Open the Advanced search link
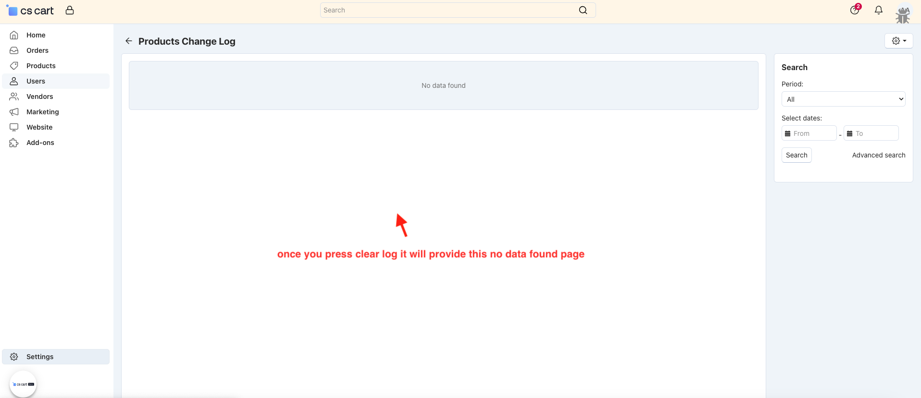Viewport: 921px width, 398px height. pos(879,155)
